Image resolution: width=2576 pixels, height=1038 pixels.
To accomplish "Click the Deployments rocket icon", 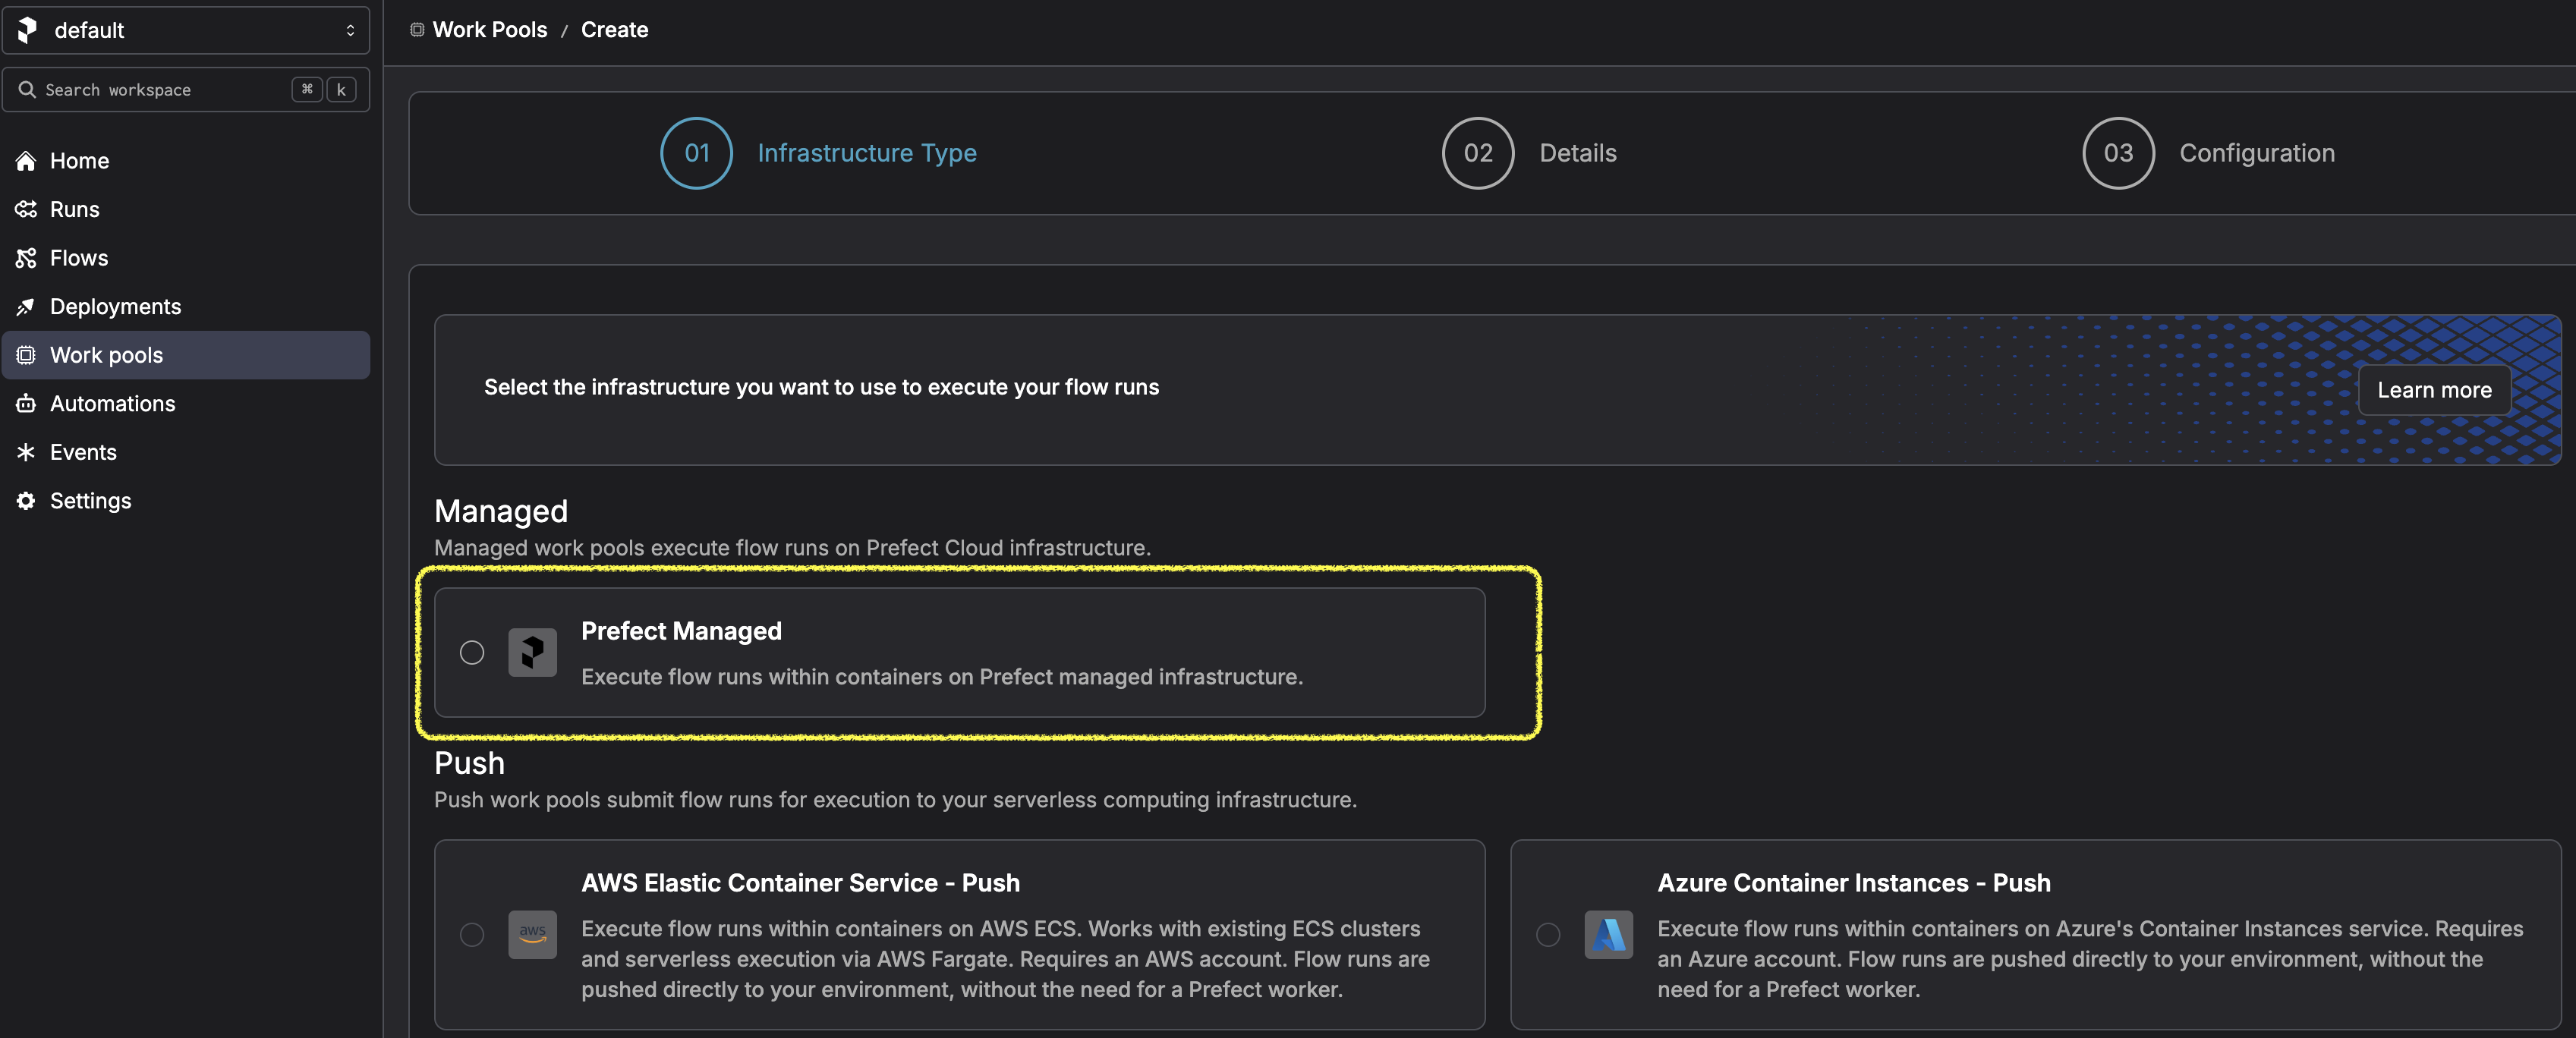I will click(26, 307).
